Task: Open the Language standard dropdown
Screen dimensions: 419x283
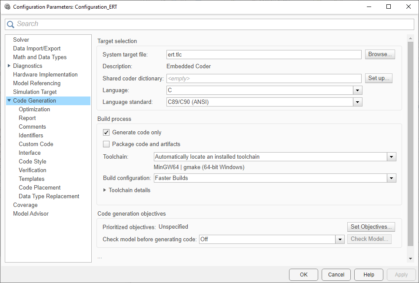Action: (358, 102)
